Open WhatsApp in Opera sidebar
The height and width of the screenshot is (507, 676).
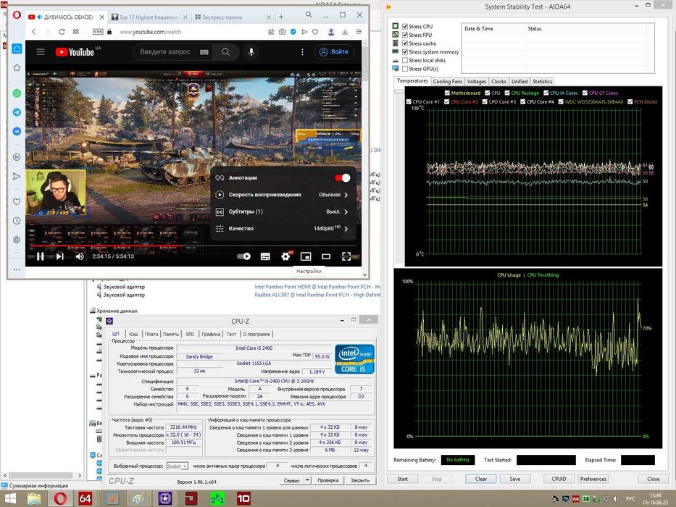[17, 93]
